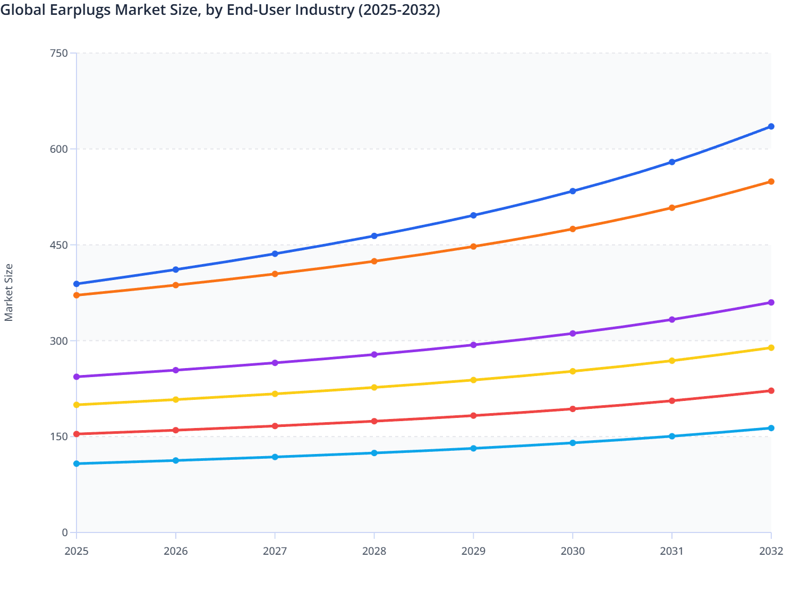Click the 600 y-axis tick label

(59, 149)
